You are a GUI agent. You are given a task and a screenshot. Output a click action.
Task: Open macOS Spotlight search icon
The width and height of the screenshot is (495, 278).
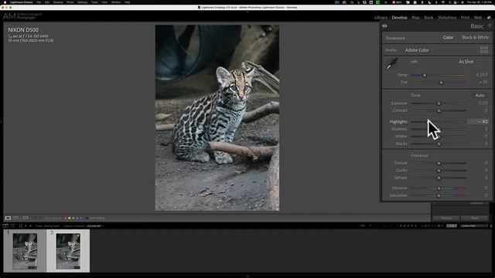[x=450, y=2]
